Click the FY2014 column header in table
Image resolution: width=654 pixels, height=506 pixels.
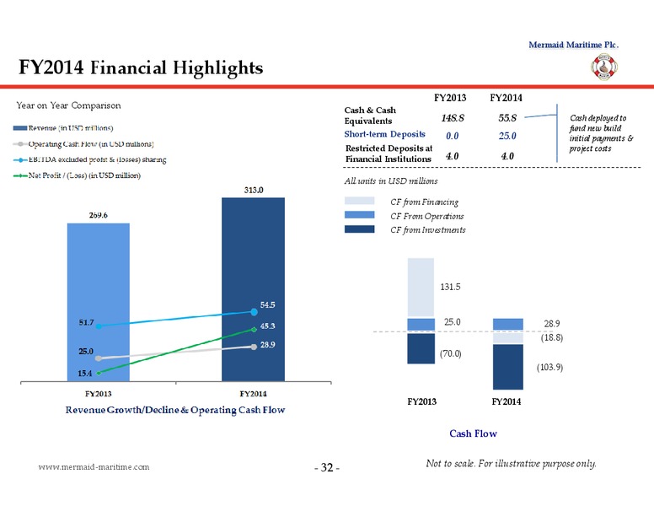(x=506, y=98)
